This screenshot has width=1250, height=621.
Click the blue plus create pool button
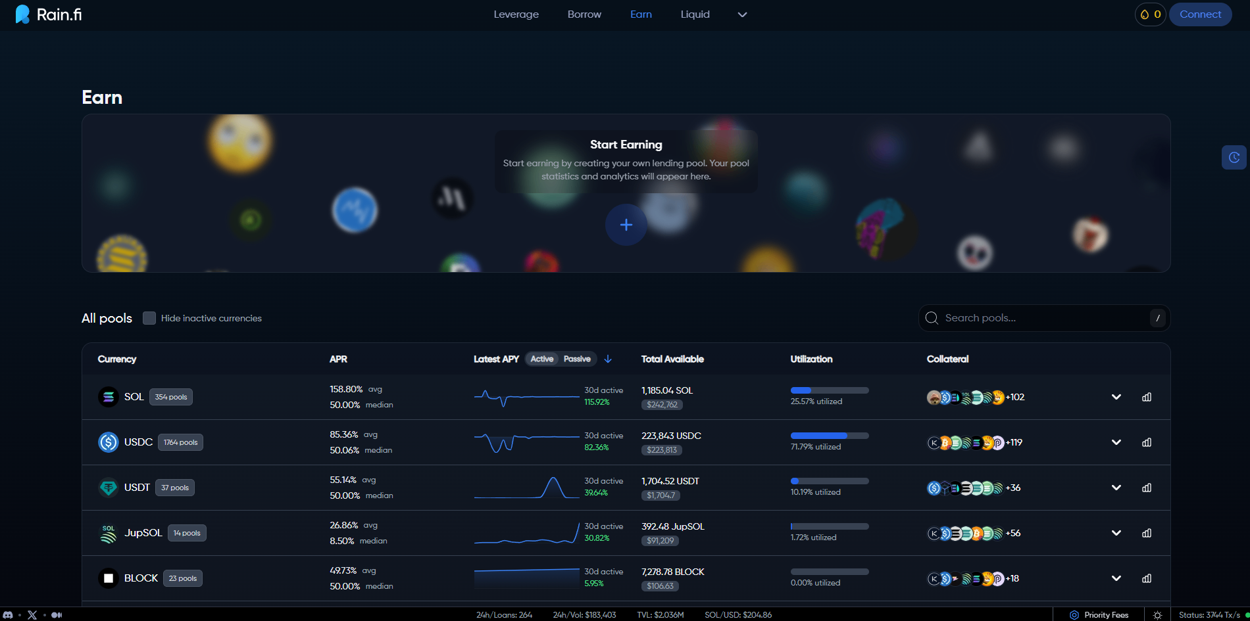[x=626, y=225]
